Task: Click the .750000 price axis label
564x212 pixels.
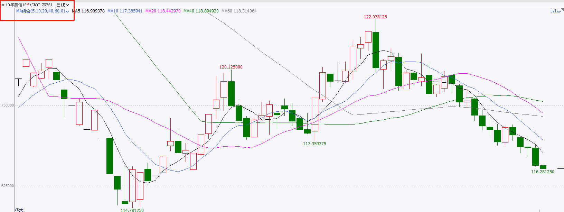Action: click(x=7, y=105)
